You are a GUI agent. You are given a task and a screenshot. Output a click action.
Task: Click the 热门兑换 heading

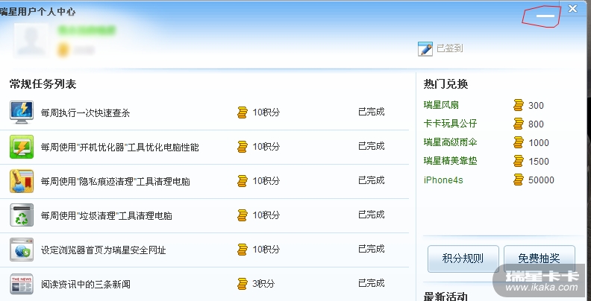tap(446, 84)
